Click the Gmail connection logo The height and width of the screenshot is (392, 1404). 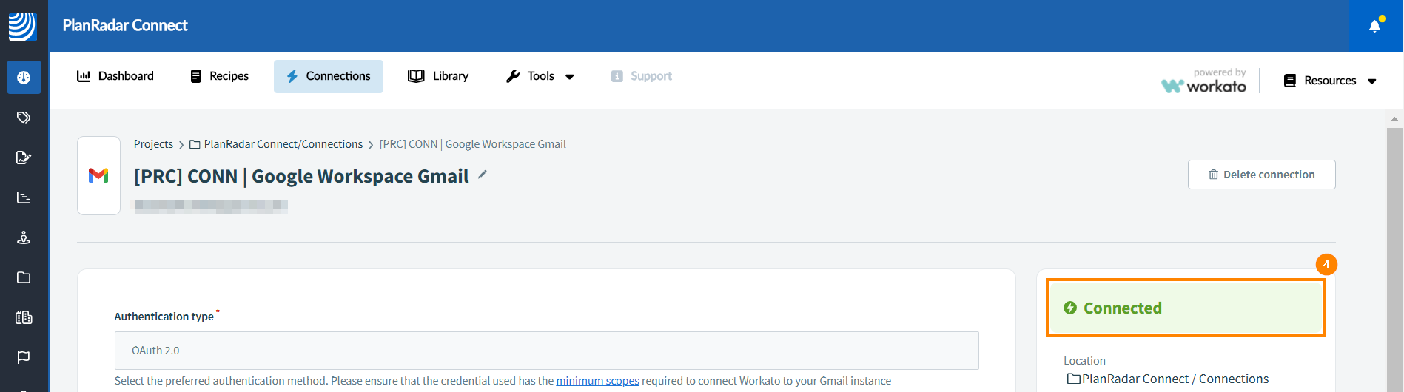(x=98, y=175)
